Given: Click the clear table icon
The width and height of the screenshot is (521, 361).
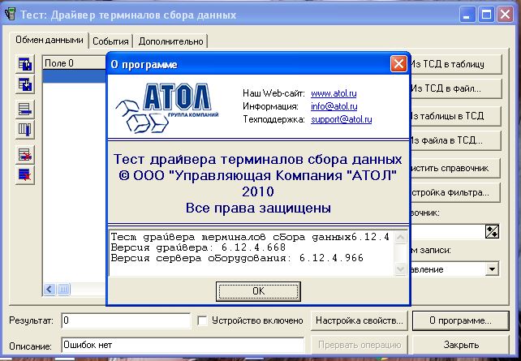Looking at the screenshot, I should [25, 172].
